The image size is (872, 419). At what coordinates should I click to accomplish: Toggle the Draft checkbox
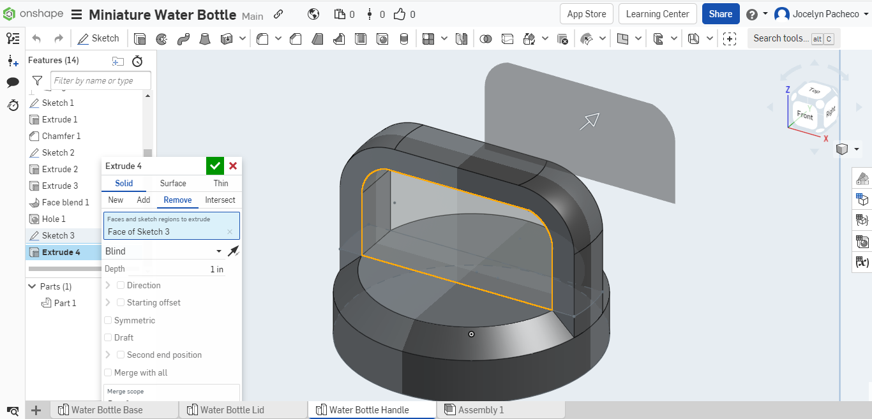coord(108,337)
